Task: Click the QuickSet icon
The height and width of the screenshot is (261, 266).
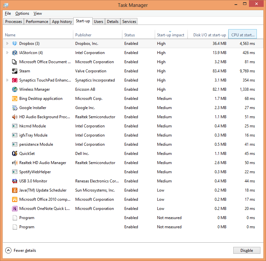Action: [15, 154]
